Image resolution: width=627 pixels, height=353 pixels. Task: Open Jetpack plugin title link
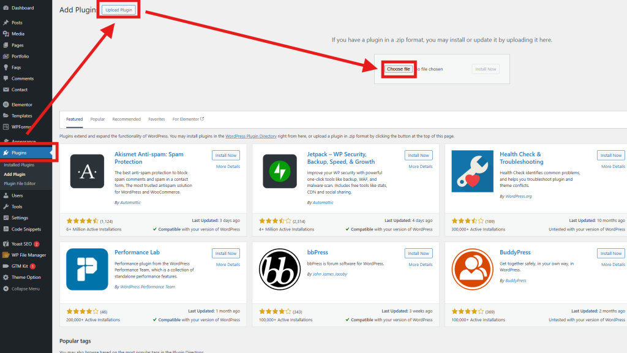340,158
